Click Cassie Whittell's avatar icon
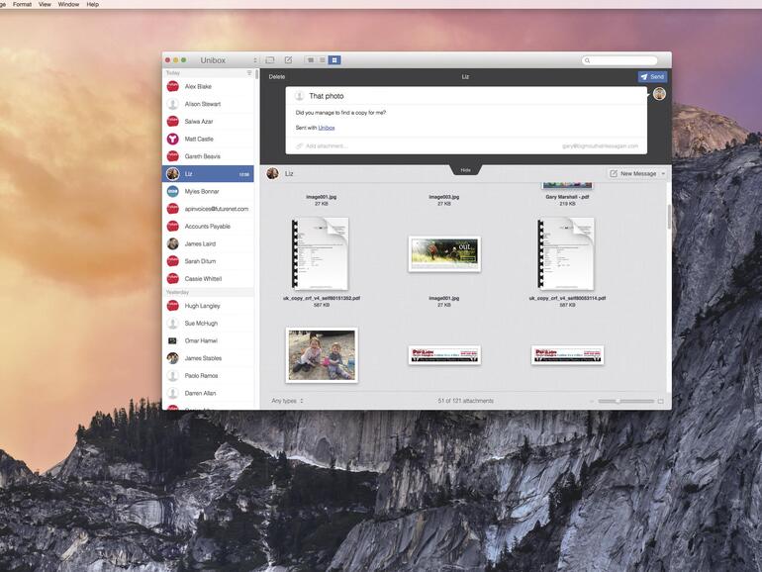The height and width of the screenshot is (572, 762). 173,279
